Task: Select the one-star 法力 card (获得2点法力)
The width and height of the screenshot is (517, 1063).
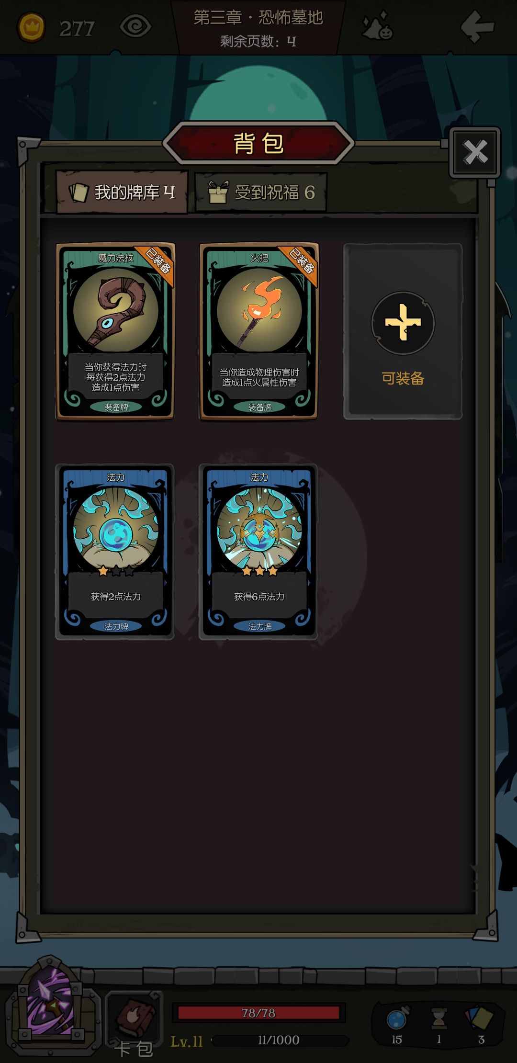Action: [115, 552]
